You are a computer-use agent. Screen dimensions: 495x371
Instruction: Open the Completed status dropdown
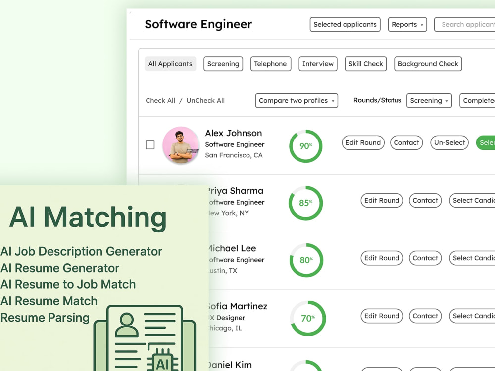pos(477,100)
